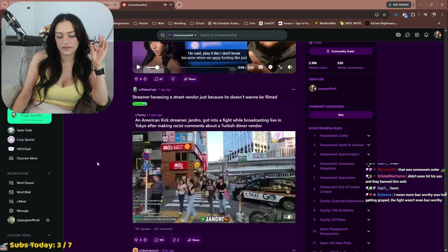
Task: Expand the Harassment: Civility rule
Action: click(369, 136)
